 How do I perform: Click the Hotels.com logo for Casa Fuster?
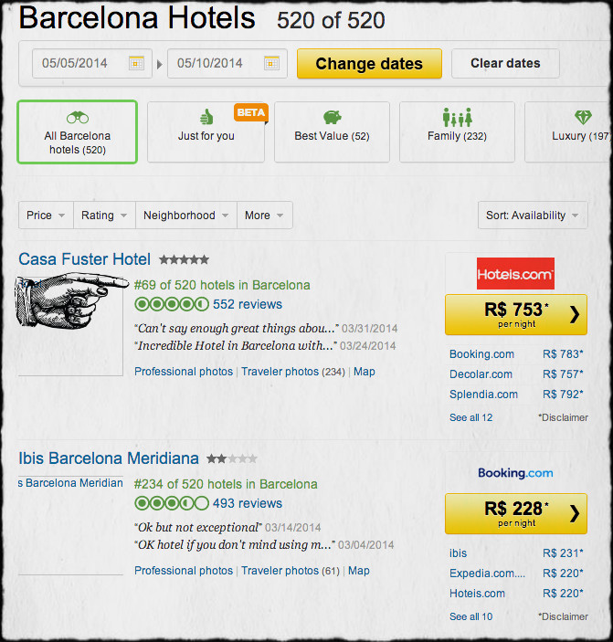point(515,273)
